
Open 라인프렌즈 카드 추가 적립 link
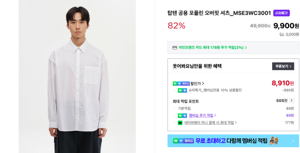(211, 47)
